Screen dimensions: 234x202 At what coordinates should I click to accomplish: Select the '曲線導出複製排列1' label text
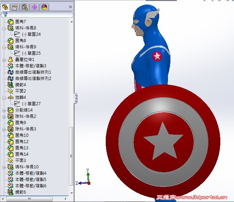33,72
